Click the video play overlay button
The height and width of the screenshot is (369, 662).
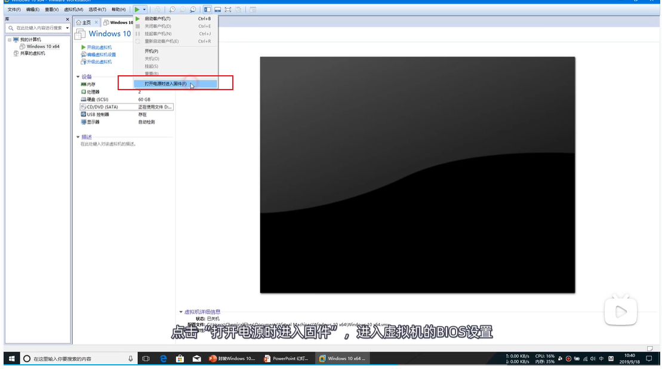(x=621, y=312)
